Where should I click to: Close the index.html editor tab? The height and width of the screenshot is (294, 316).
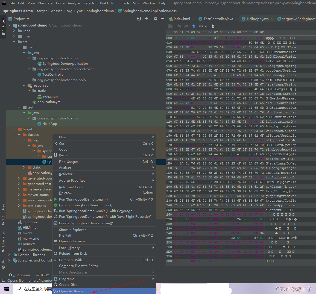(193, 19)
